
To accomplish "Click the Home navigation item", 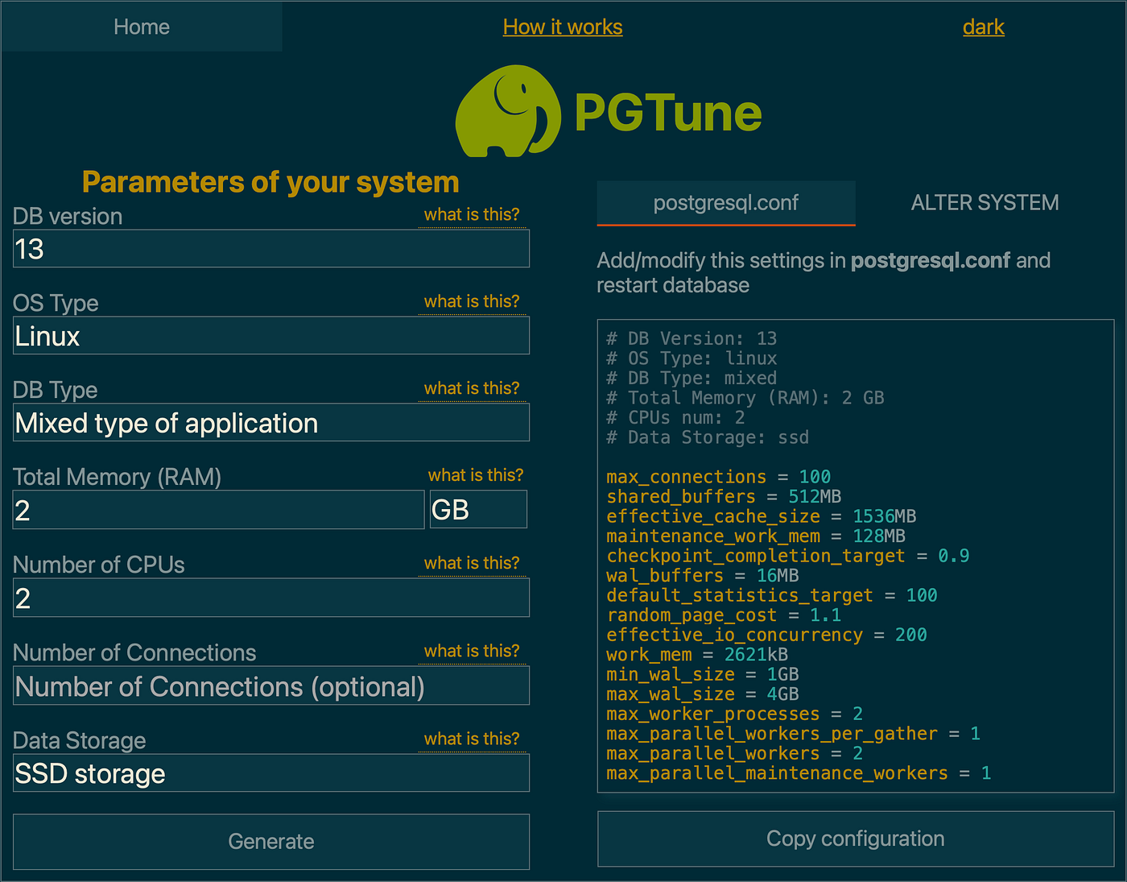I will click(x=142, y=26).
